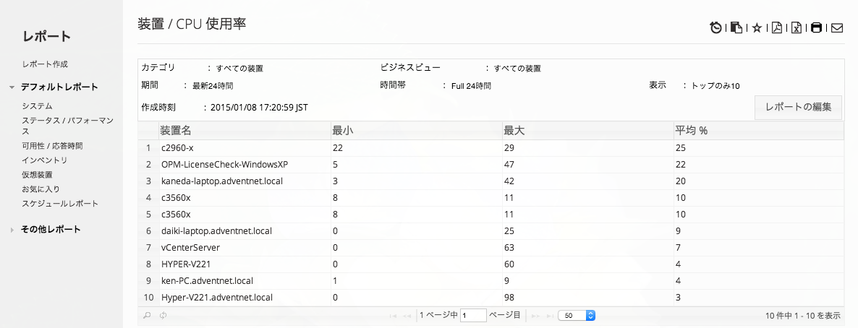The height and width of the screenshot is (328, 858).
Task: Click the page number input field
Action: pyautogui.click(x=473, y=316)
